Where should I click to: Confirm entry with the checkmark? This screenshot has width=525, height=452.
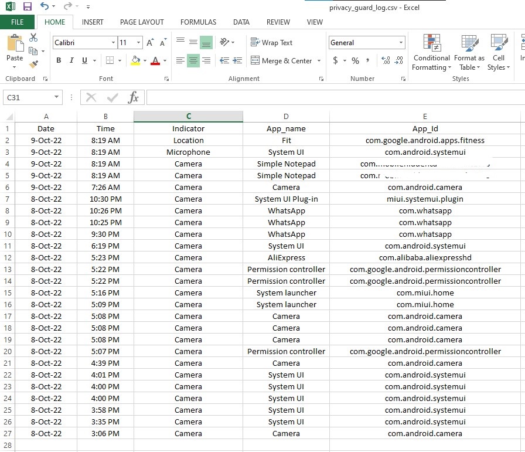click(112, 97)
